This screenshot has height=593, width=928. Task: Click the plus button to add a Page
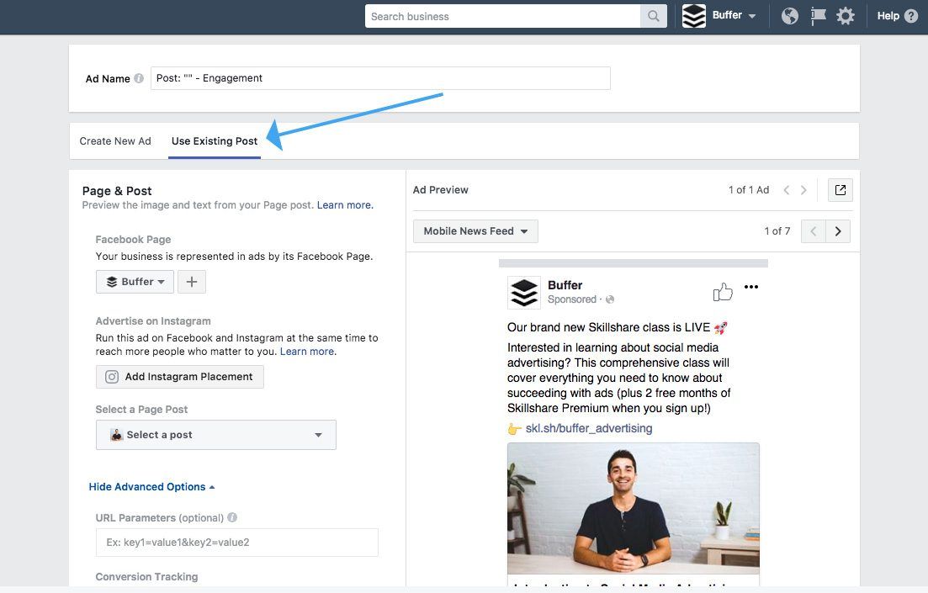coord(192,282)
